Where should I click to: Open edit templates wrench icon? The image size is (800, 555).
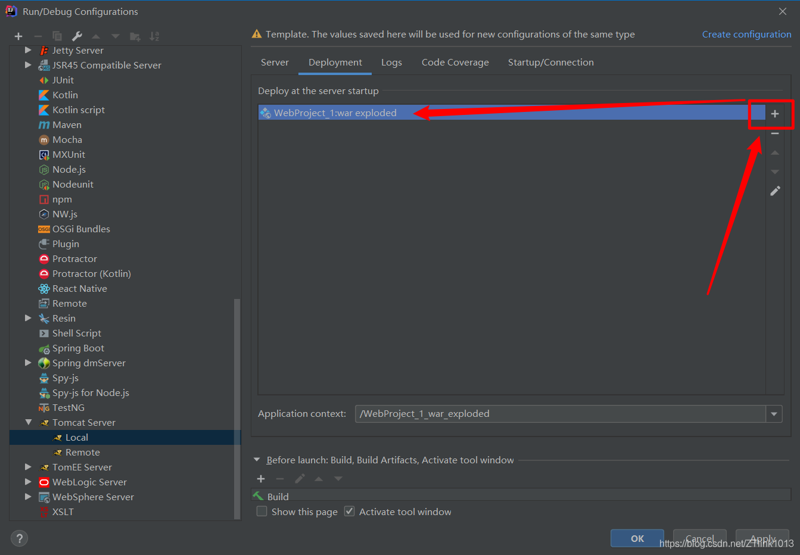[77, 36]
